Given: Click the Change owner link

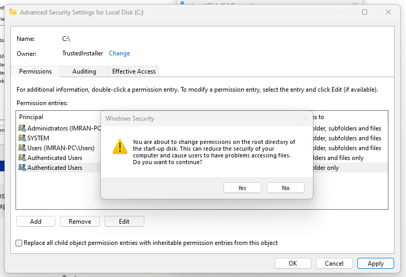Looking at the screenshot, I should 119,53.
